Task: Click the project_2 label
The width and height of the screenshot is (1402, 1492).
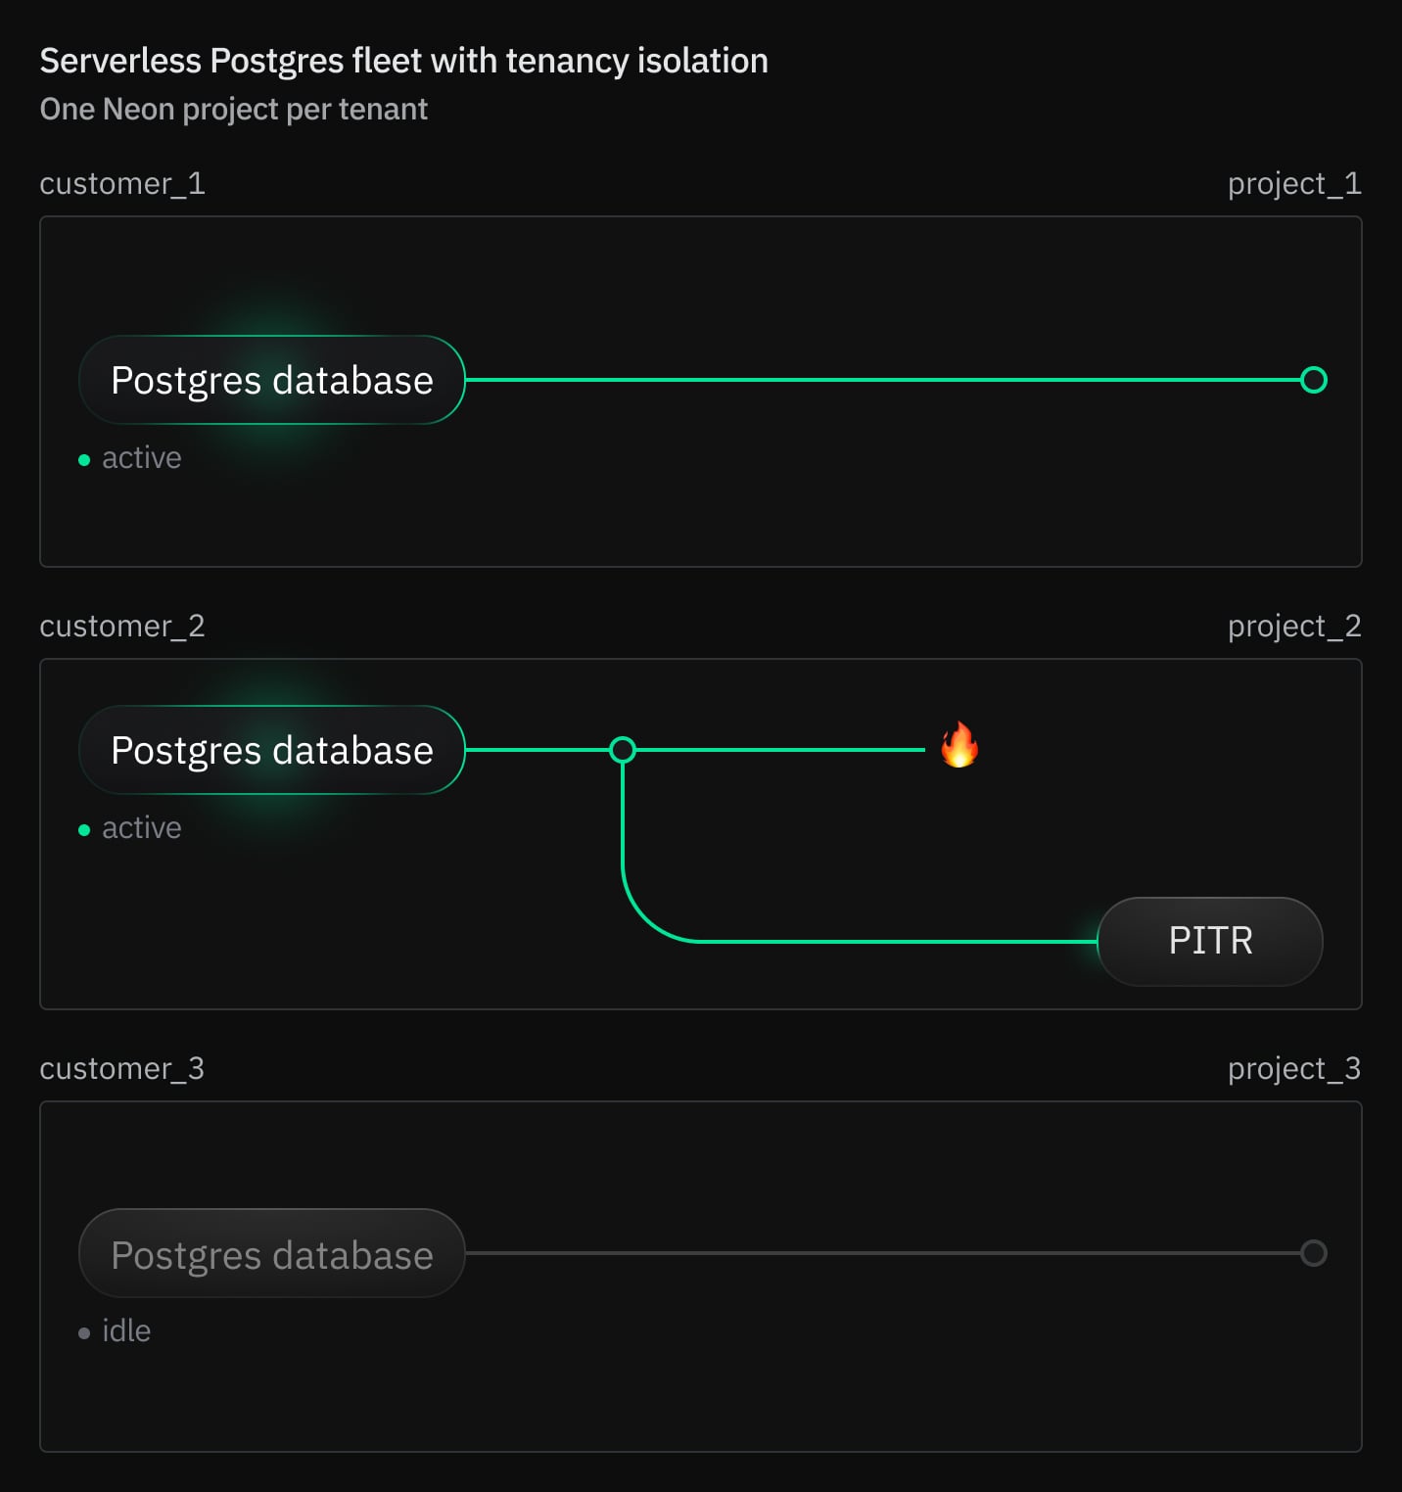Action: click(x=1294, y=627)
